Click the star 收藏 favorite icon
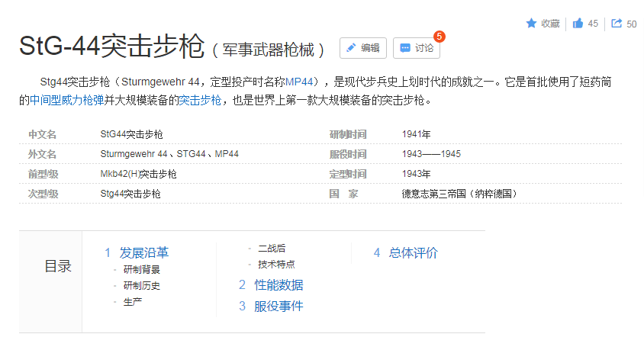The height and width of the screenshot is (350, 644). (x=531, y=24)
